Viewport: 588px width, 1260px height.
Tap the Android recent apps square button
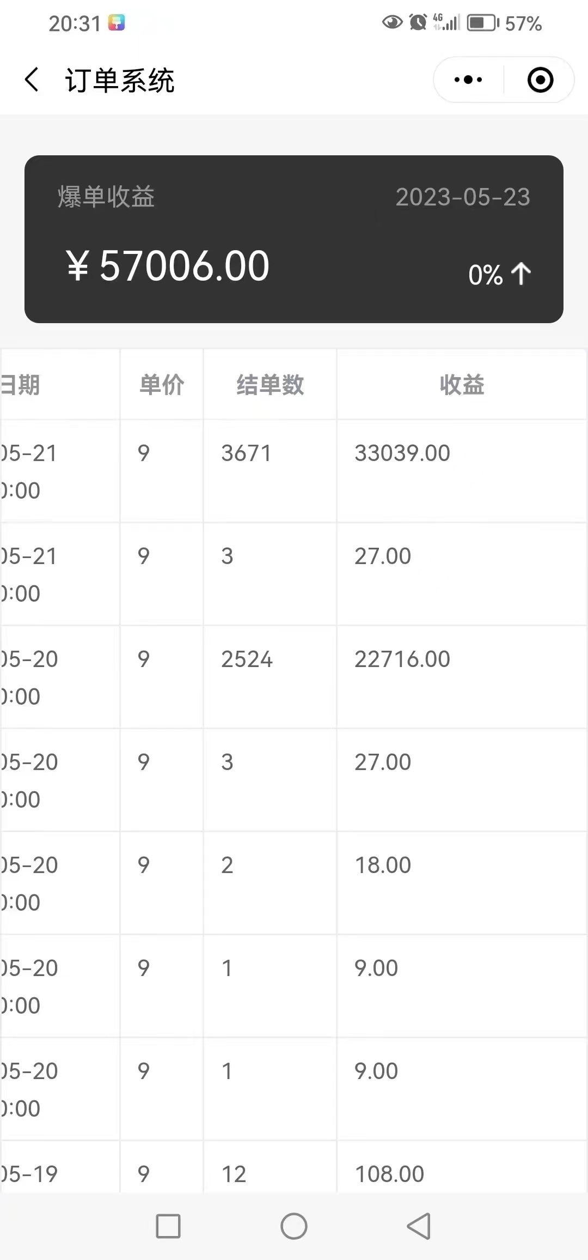[x=168, y=1226]
